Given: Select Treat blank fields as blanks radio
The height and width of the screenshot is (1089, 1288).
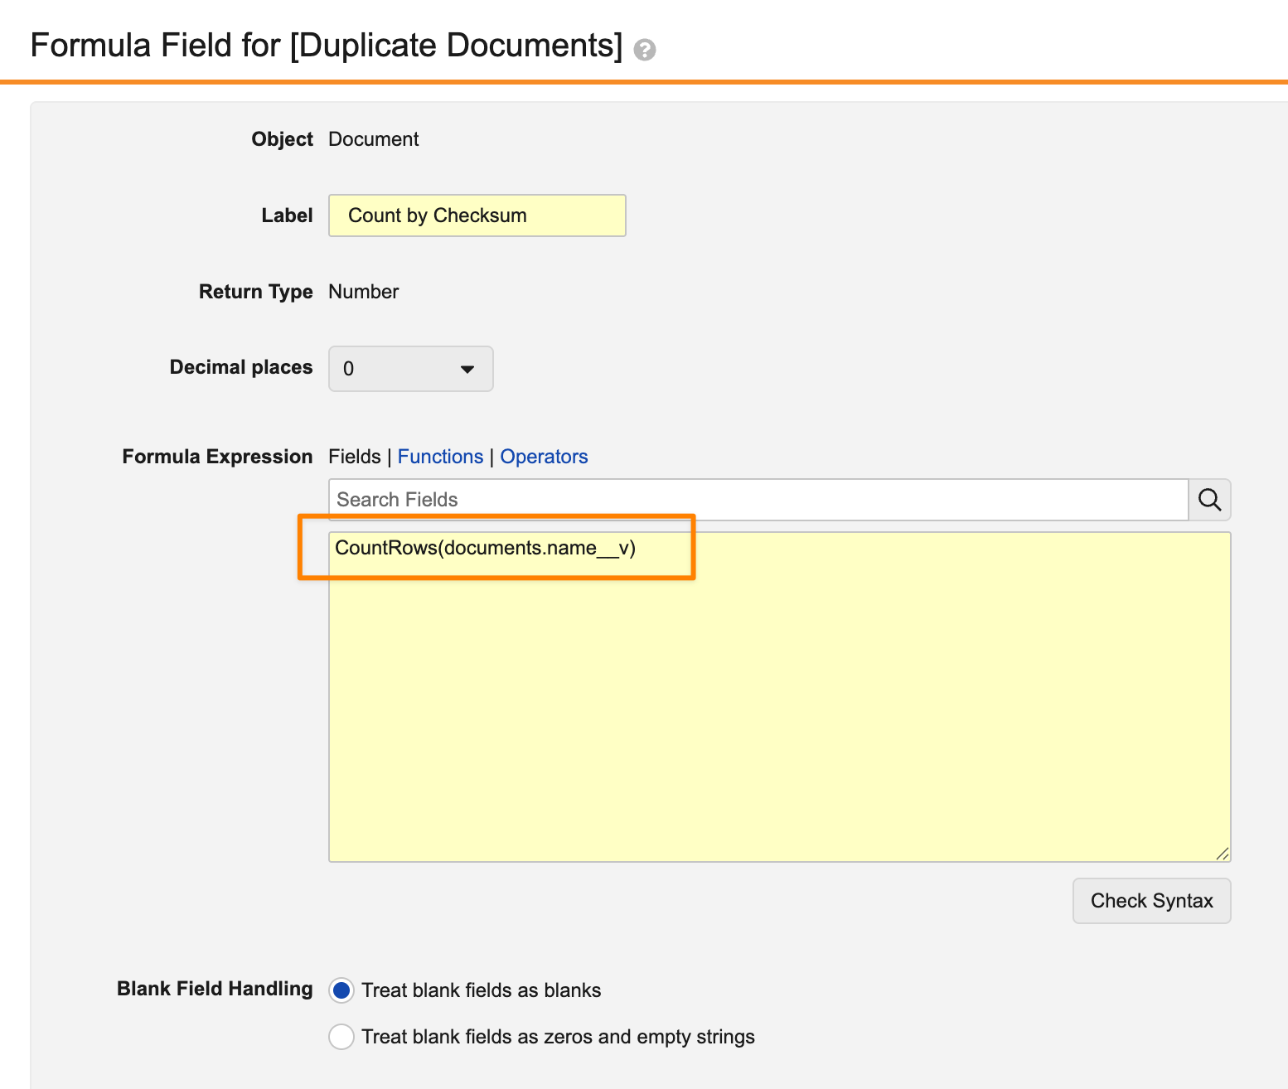Looking at the screenshot, I should [x=341, y=990].
